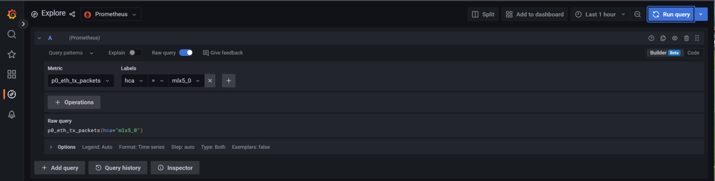Viewport: 715px width, 181px height.
Task: Open Starred dashboards star icon
Action: tap(12, 54)
